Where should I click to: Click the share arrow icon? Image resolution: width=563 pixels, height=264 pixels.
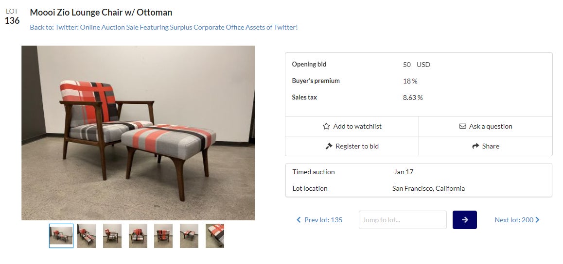[x=475, y=146]
